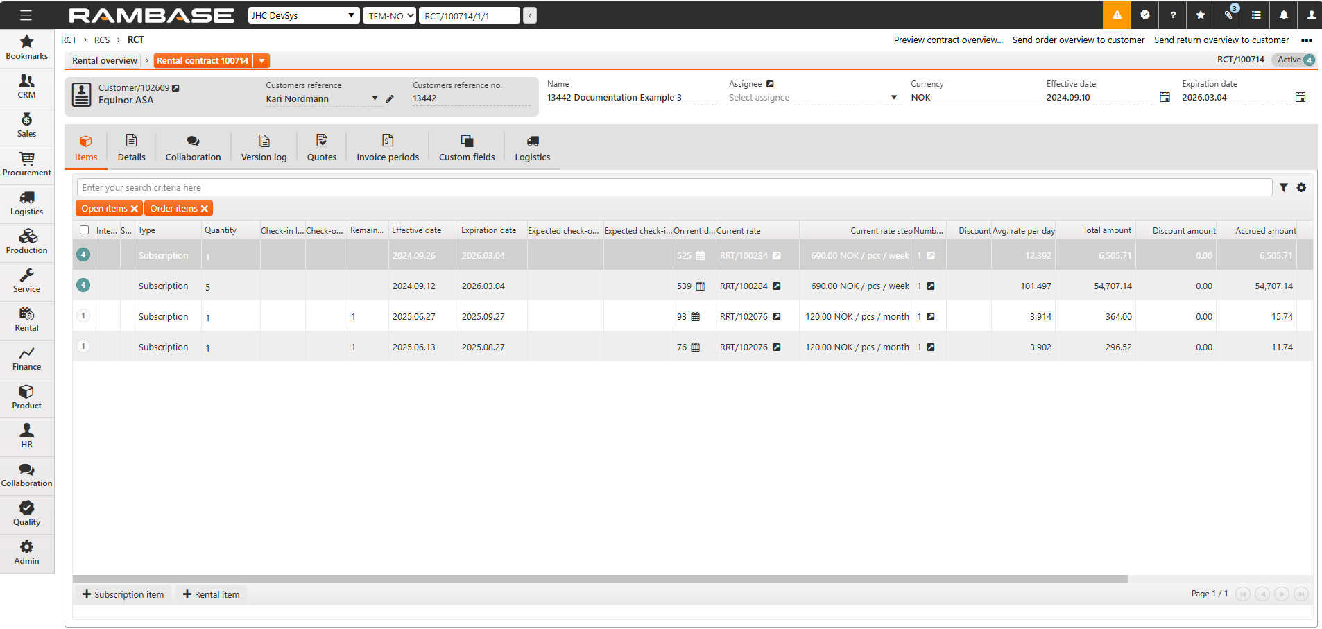Image resolution: width=1322 pixels, height=629 pixels.
Task: Open the Production module
Action: (x=27, y=242)
